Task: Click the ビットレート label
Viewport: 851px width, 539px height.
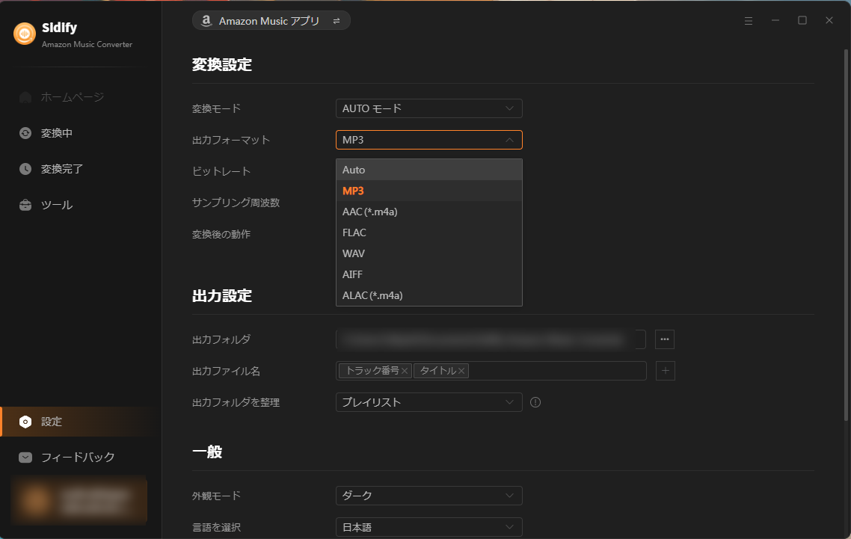Action: pos(221,171)
